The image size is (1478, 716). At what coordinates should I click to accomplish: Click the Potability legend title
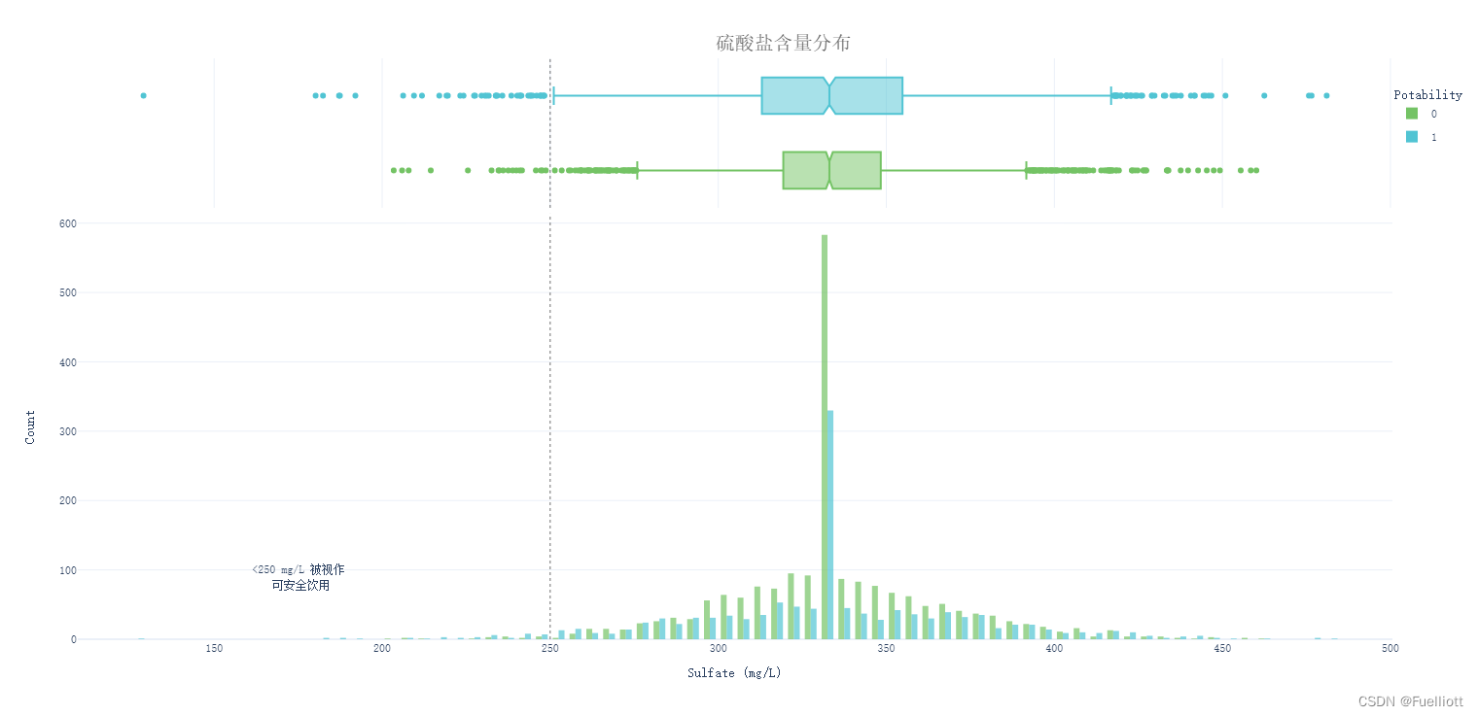tap(1427, 95)
